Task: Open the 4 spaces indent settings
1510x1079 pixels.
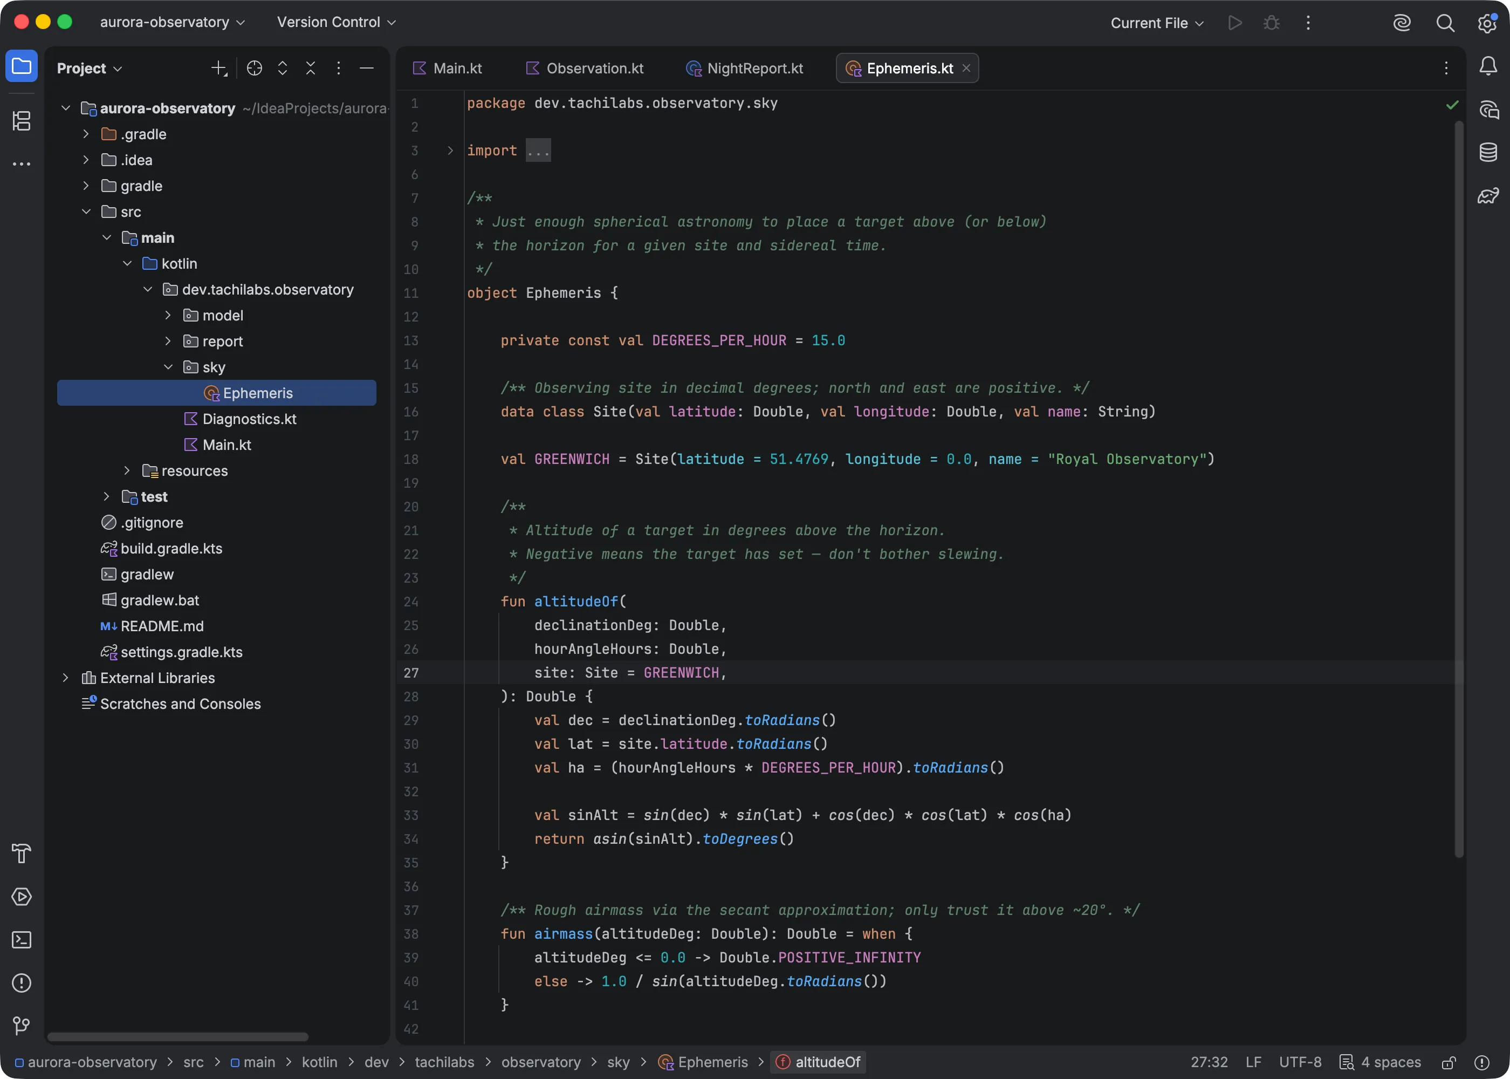Action: point(1381,1062)
